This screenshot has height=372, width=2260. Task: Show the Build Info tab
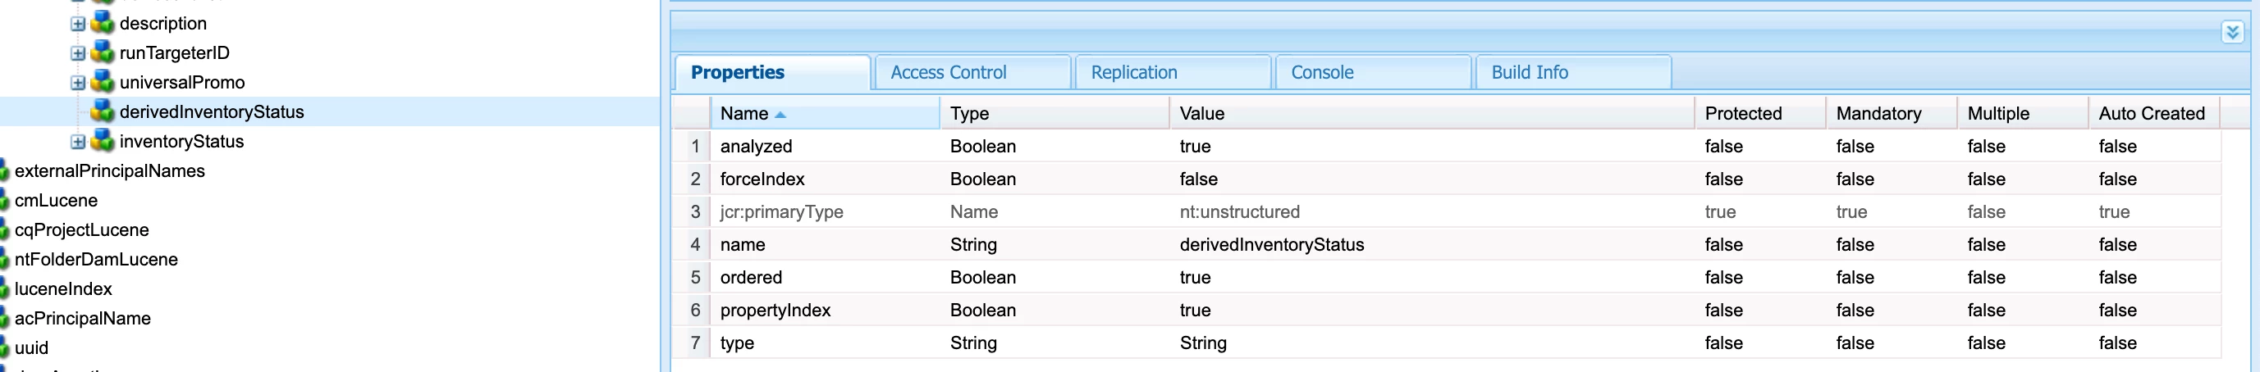(x=1572, y=73)
